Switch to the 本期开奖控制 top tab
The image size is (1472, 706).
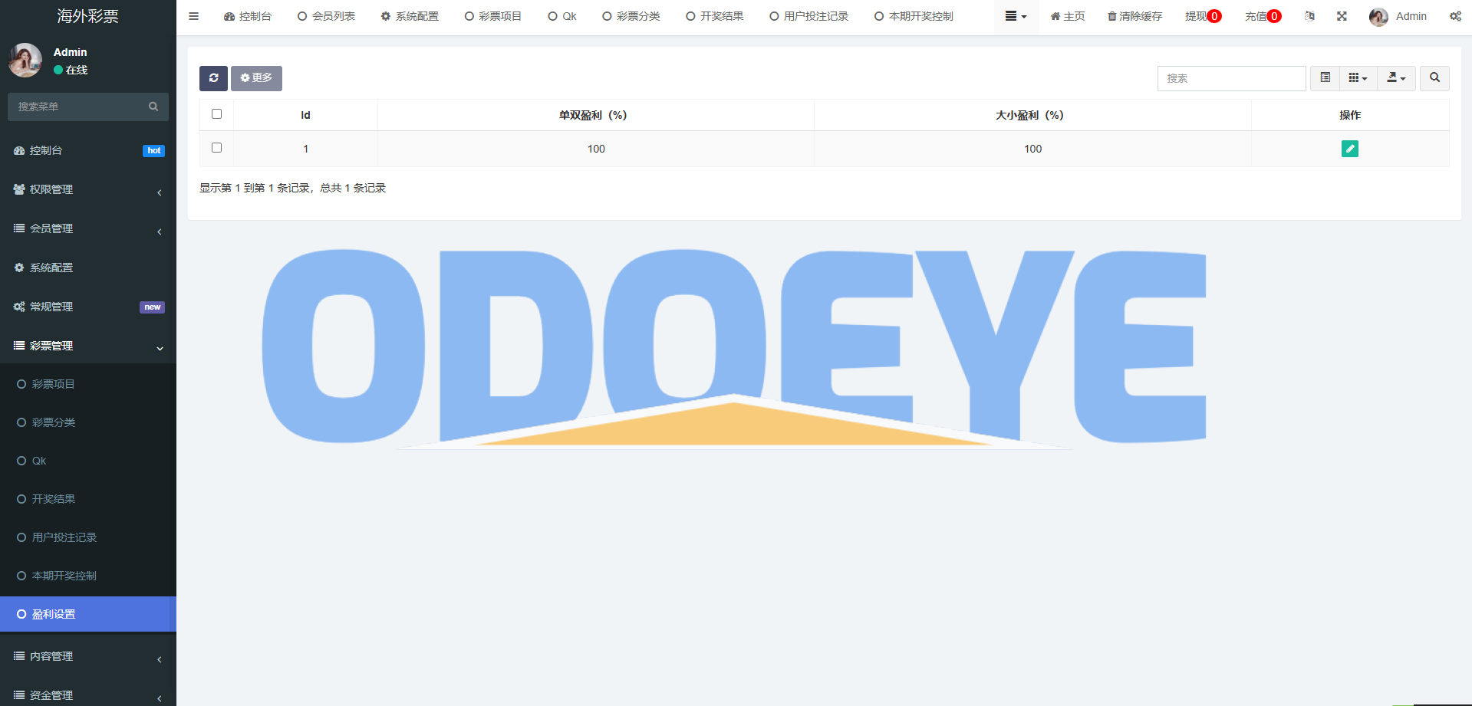coord(914,16)
